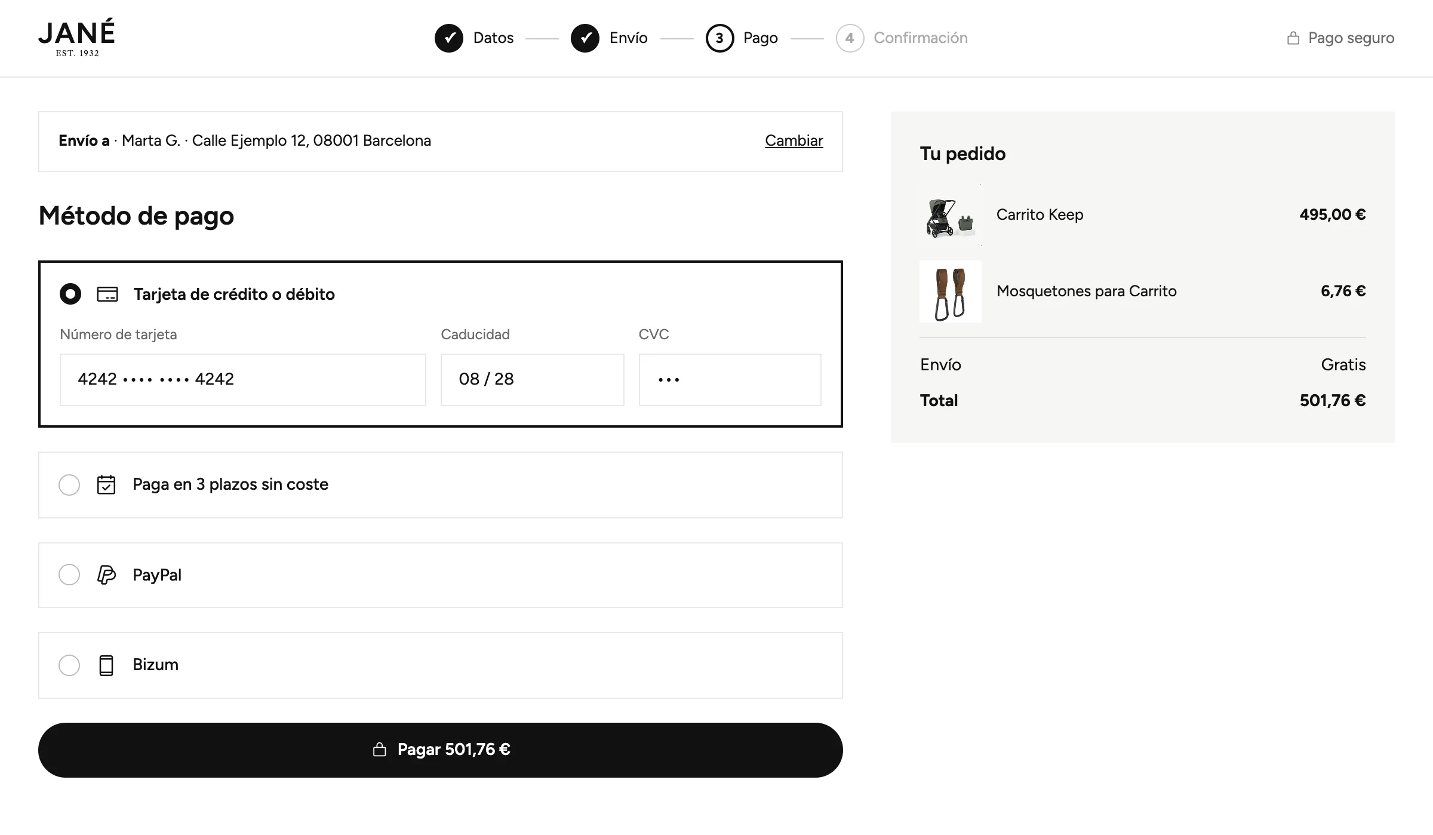
Task: Open the Carrito Keep product thumbnail
Action: click(x=951, y=215)
